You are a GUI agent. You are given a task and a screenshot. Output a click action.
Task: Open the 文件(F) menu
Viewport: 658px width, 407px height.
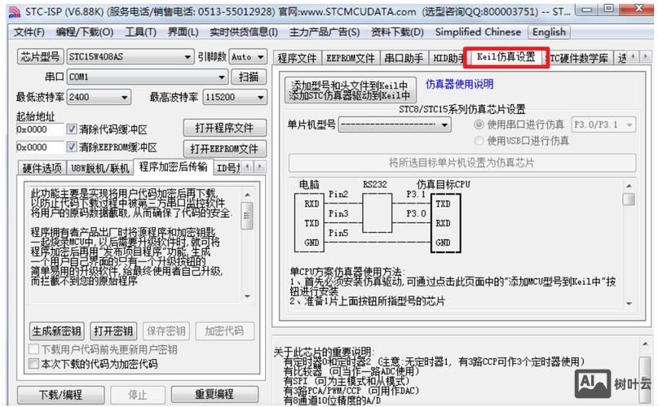coord(29,33)
